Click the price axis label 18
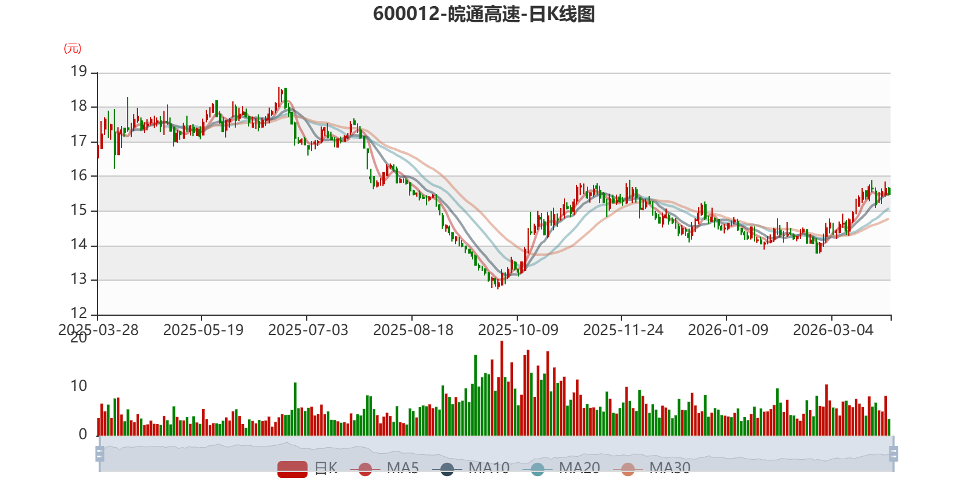 point(79,106)
